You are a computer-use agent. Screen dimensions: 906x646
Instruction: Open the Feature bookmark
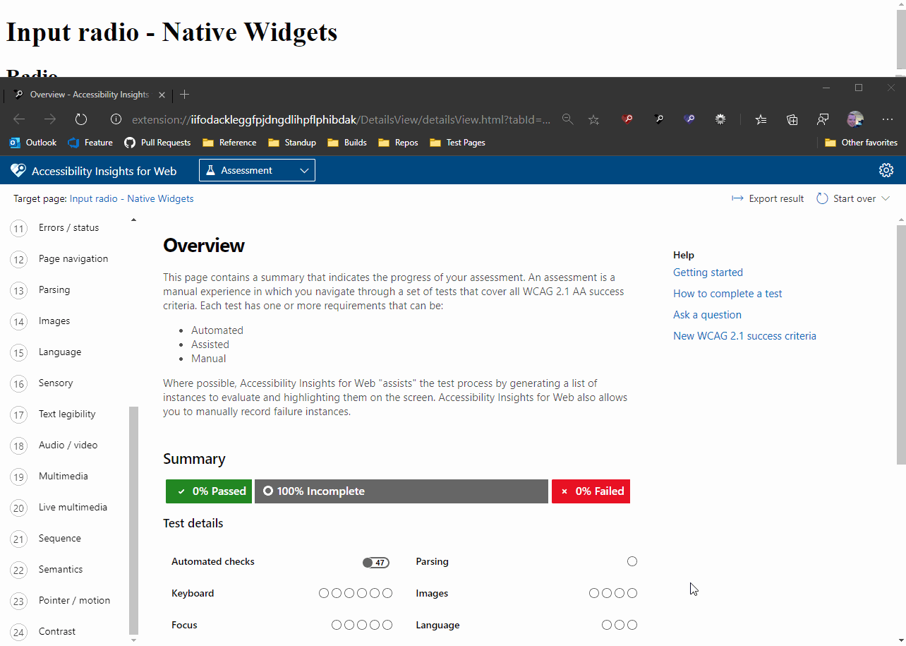pos(90,143)
